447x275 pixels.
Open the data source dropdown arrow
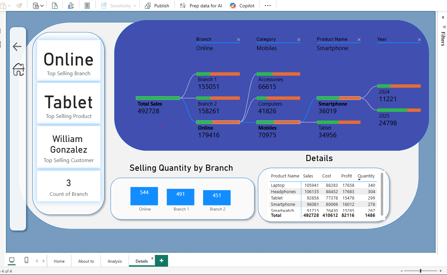[42, 6]
